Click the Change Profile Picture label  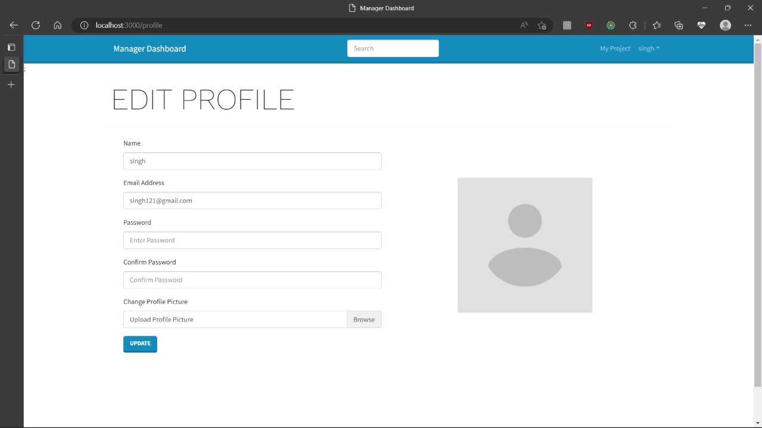[x=155, y=301]
